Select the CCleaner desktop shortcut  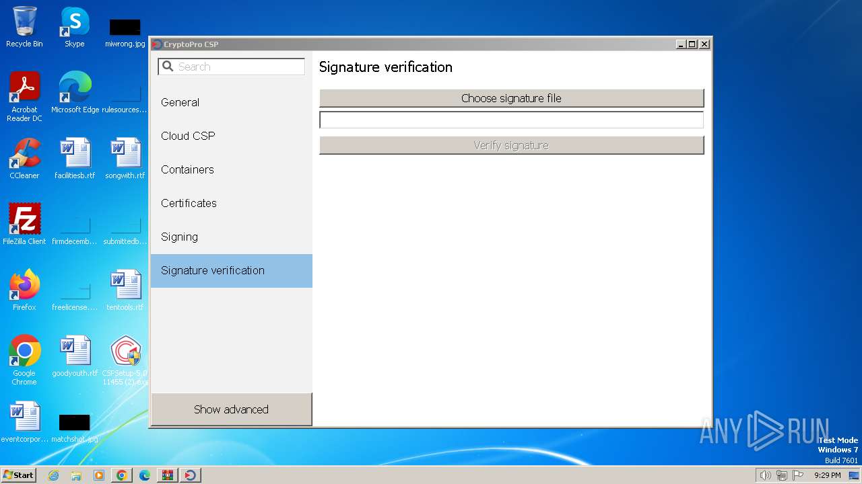24,159
